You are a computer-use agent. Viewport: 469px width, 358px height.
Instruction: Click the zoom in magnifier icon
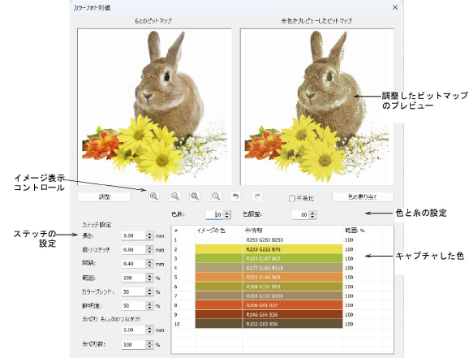pos(154,196)
